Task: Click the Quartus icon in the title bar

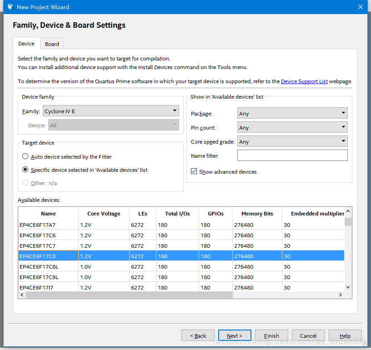Action: [x=10, y=7]
